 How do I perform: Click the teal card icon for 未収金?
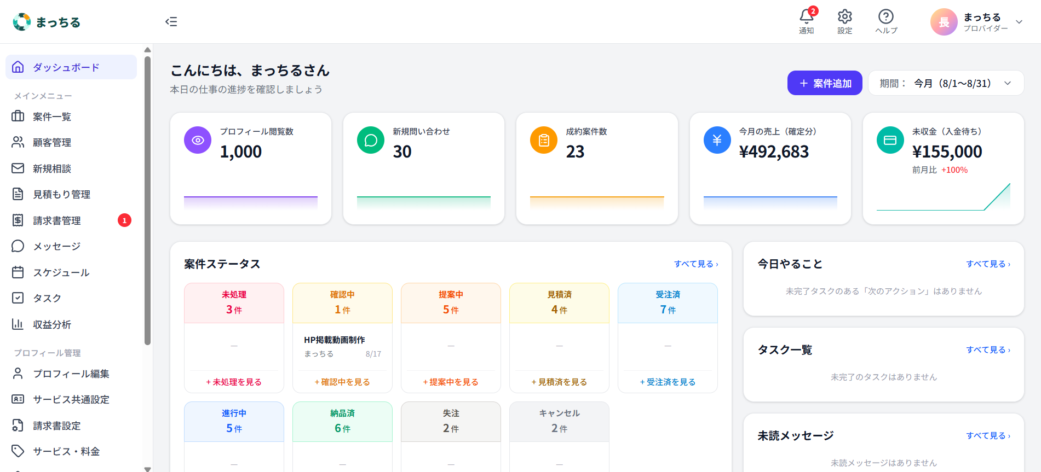pyautogui.click(x=890, y=140)
